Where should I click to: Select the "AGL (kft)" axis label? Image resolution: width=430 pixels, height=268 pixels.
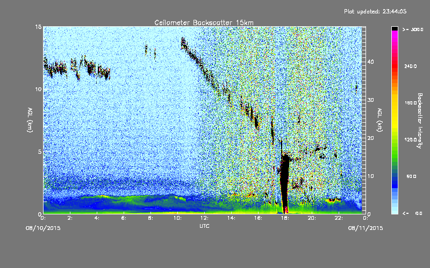(380, 120)
